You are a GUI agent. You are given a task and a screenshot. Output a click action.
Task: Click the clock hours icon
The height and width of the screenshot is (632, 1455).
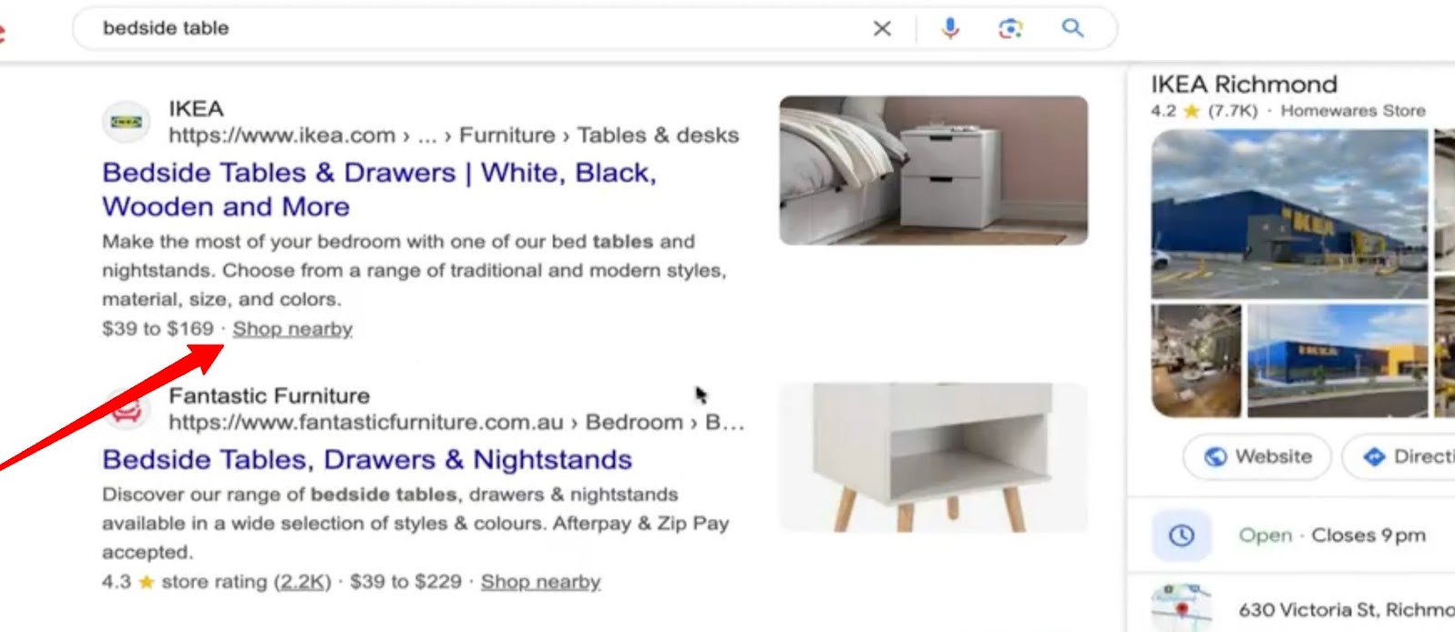pos(1181,536)
